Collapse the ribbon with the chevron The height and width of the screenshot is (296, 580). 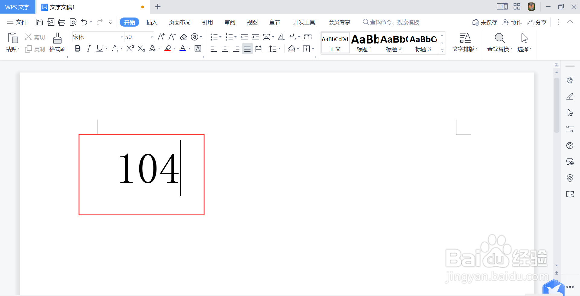click(570, 22)
